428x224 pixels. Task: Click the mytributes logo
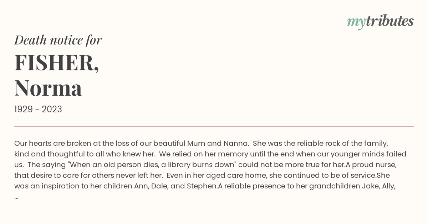pos(380,22)
